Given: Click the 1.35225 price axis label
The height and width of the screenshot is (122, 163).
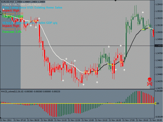Looking at the screenshot, I should [159, 18].
